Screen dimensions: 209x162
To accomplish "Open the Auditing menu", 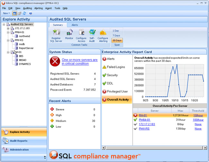I will (27, 8).
